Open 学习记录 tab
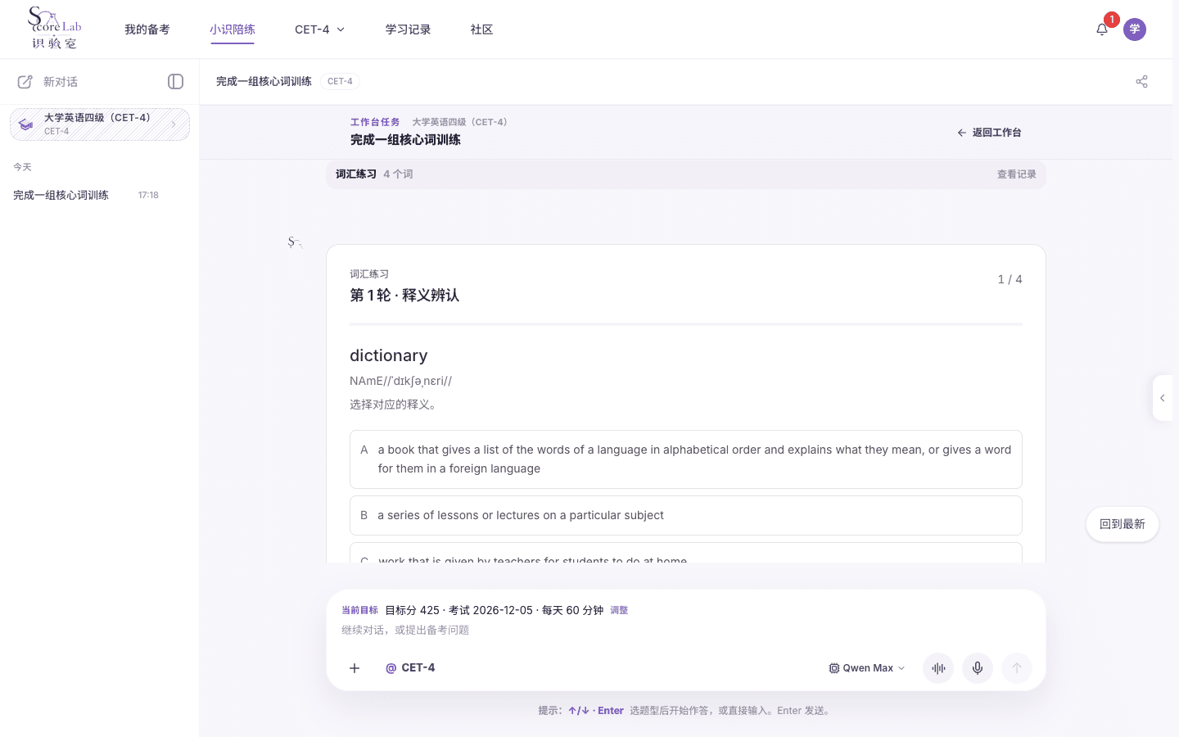Screen dimensions: 1179x737 tap(409, 29)
